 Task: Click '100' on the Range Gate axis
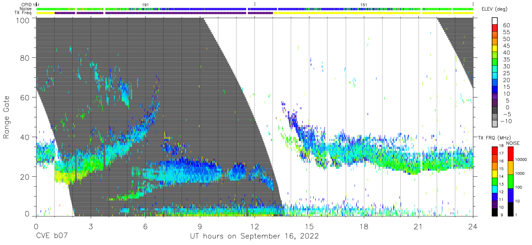pyautogui.click(x=23, y=20)
